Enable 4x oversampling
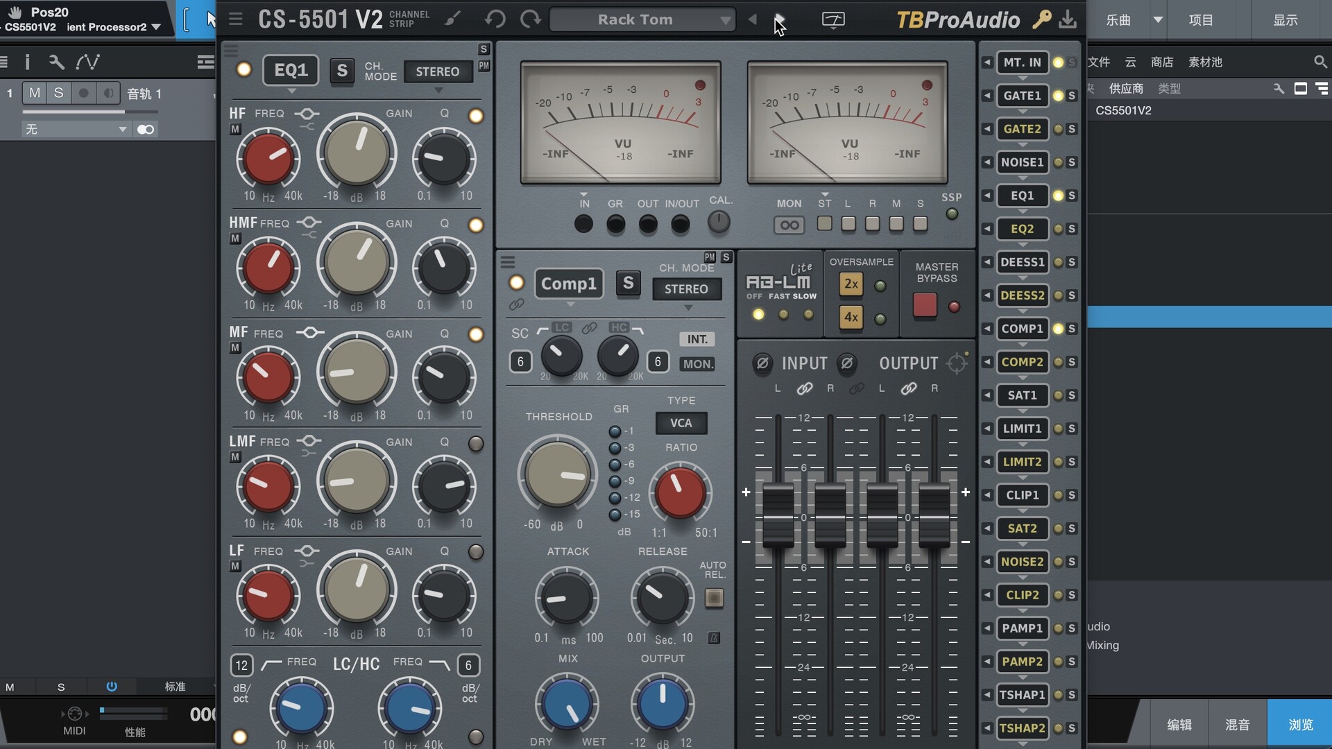Screen dimensions: 1332x749 pyautogui.click(x=851, y=317)
